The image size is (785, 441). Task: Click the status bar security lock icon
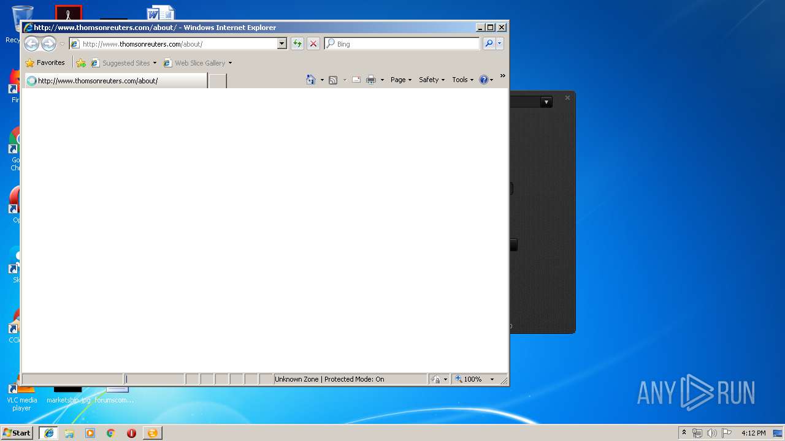point(435,379)
